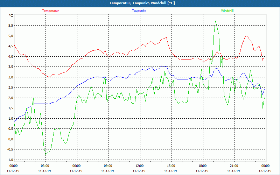Click the 3,5 y-axis value
The width and height of the screenshot is (280, 175).
pos(11,67)
